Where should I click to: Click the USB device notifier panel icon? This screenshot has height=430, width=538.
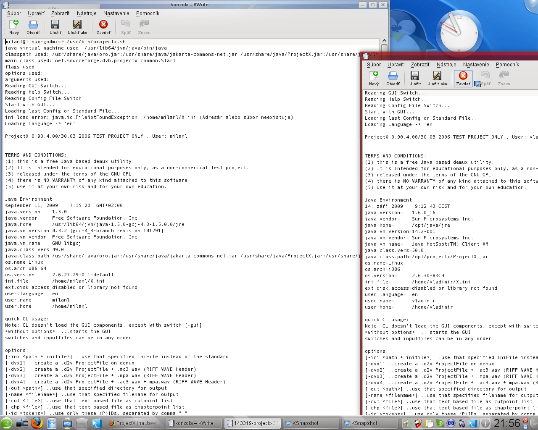pos(67,423)
